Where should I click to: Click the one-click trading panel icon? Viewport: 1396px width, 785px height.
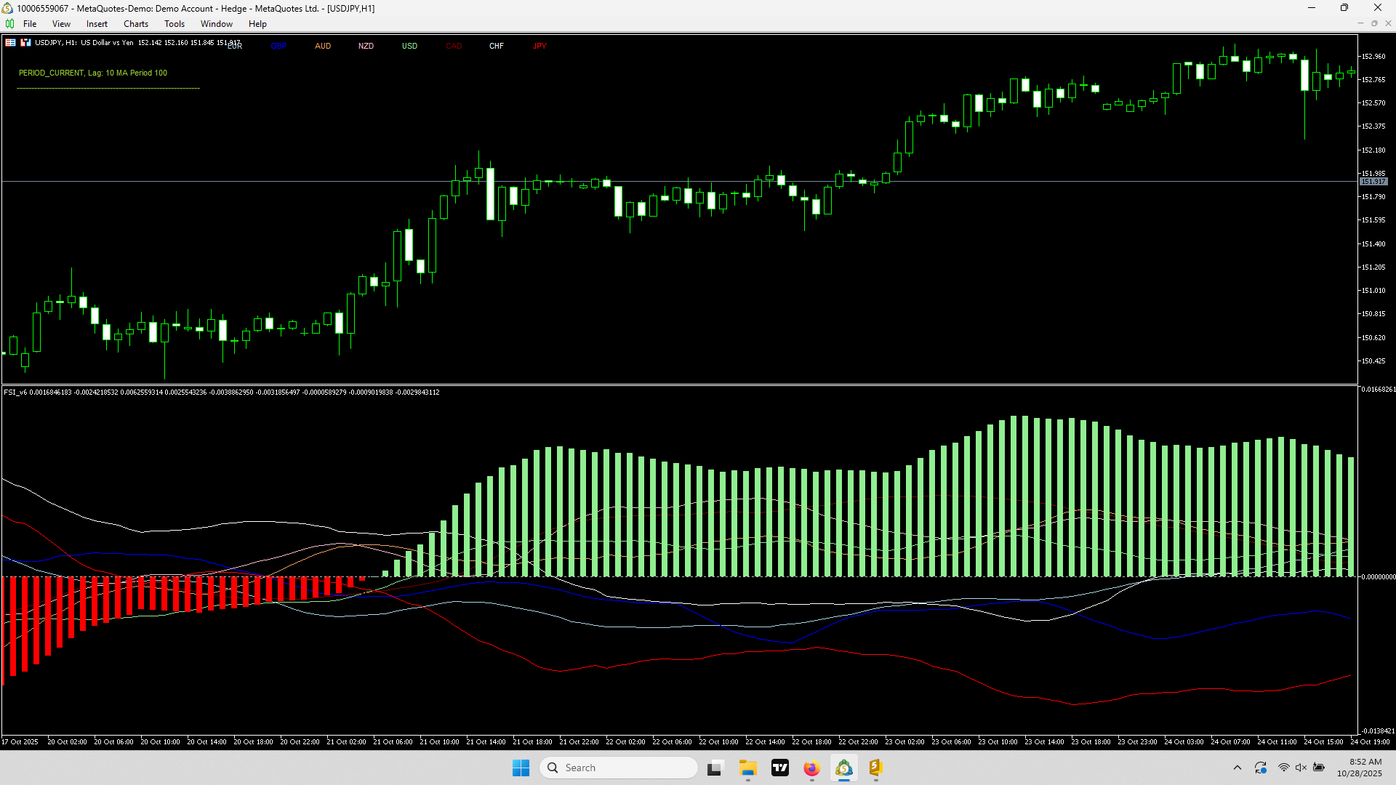(26, 43)
